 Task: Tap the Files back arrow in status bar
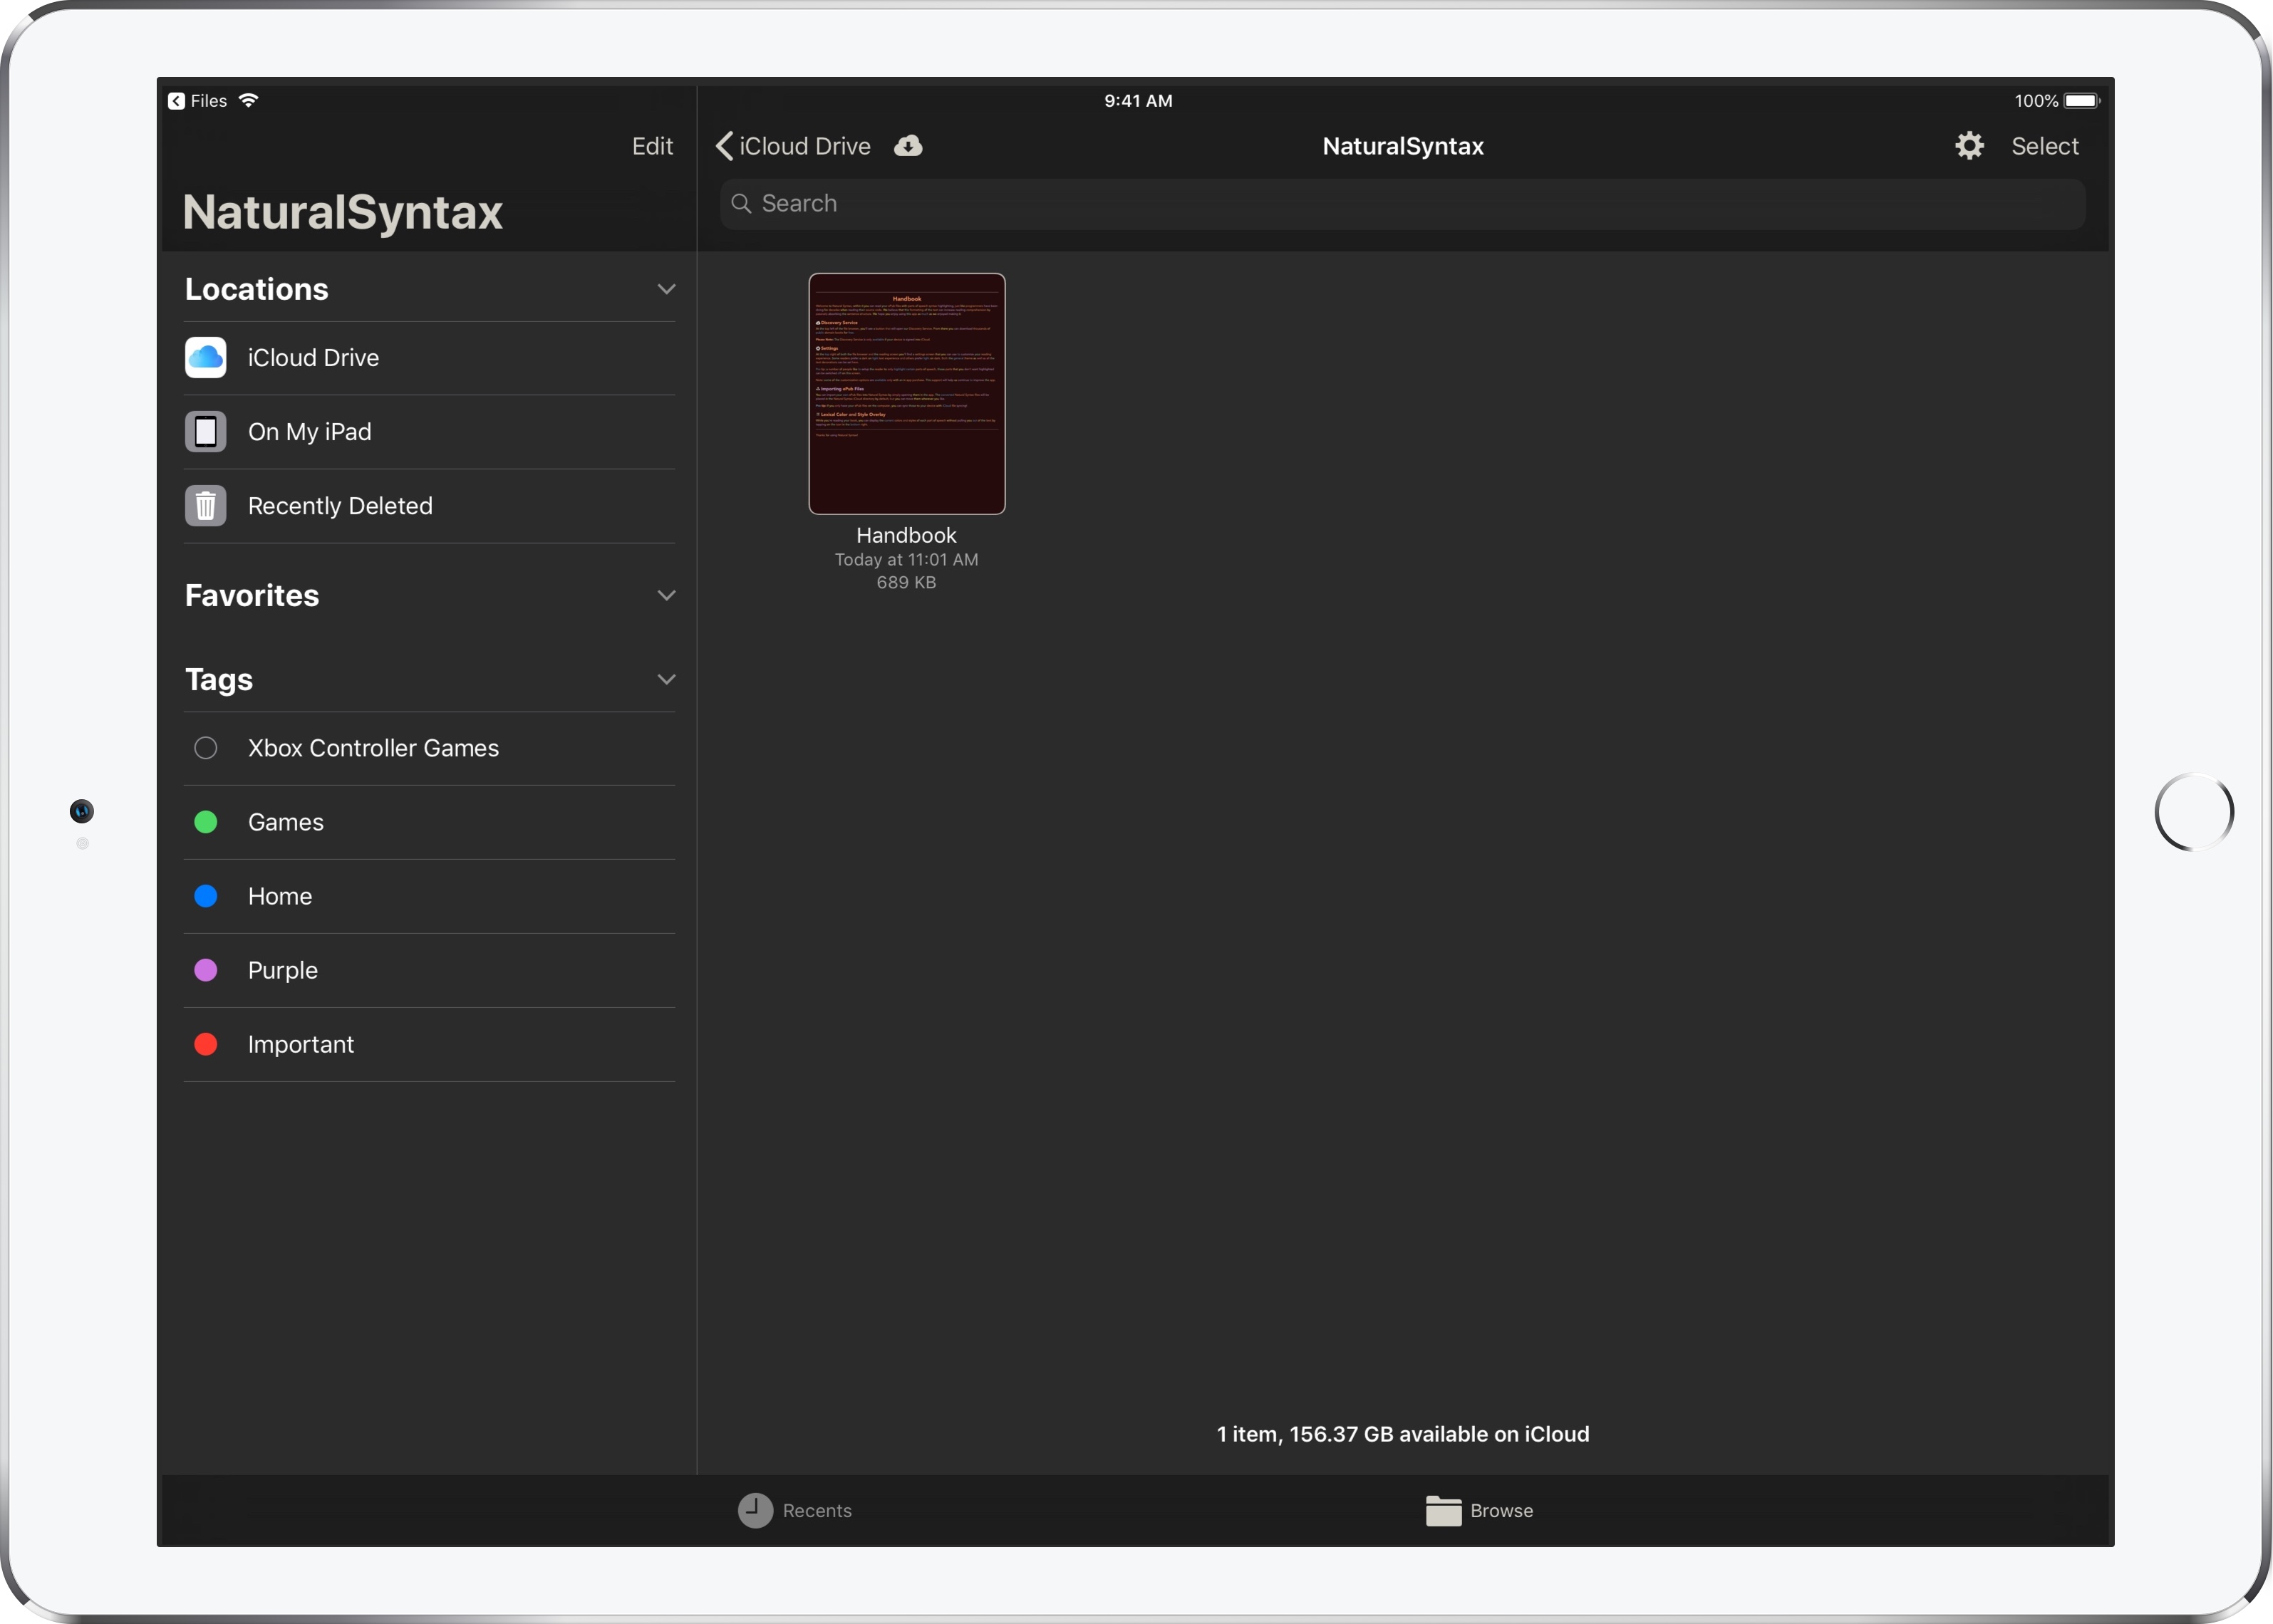click(177, 101)
